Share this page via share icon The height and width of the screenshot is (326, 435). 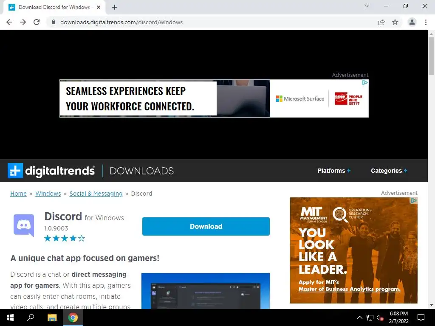click(381, 22)
